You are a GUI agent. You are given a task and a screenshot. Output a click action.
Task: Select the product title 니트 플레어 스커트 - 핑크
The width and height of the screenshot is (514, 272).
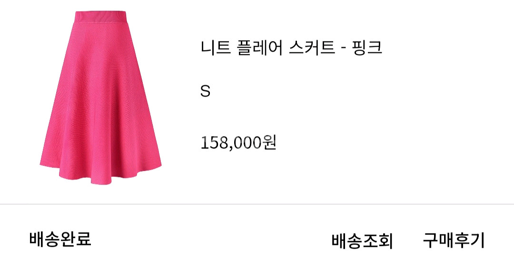(291, 48)
